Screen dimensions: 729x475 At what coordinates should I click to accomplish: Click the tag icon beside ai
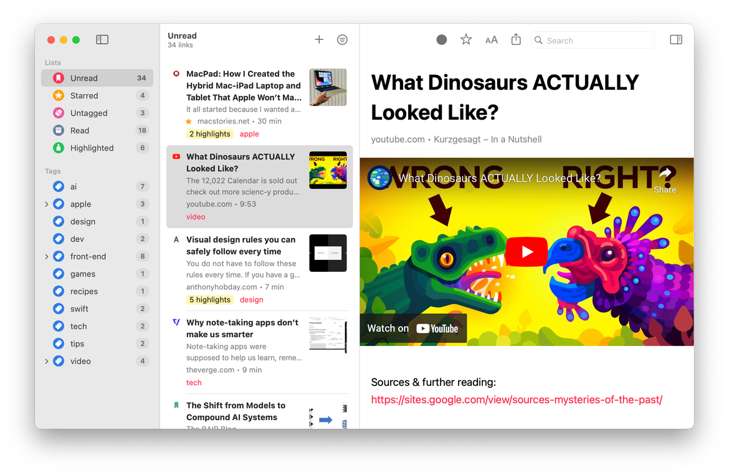pos(59,186)
